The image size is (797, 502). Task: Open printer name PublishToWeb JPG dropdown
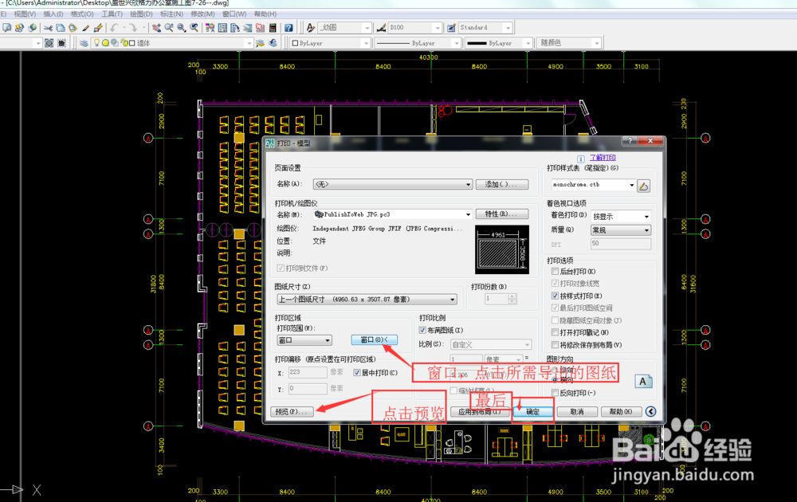393,214
